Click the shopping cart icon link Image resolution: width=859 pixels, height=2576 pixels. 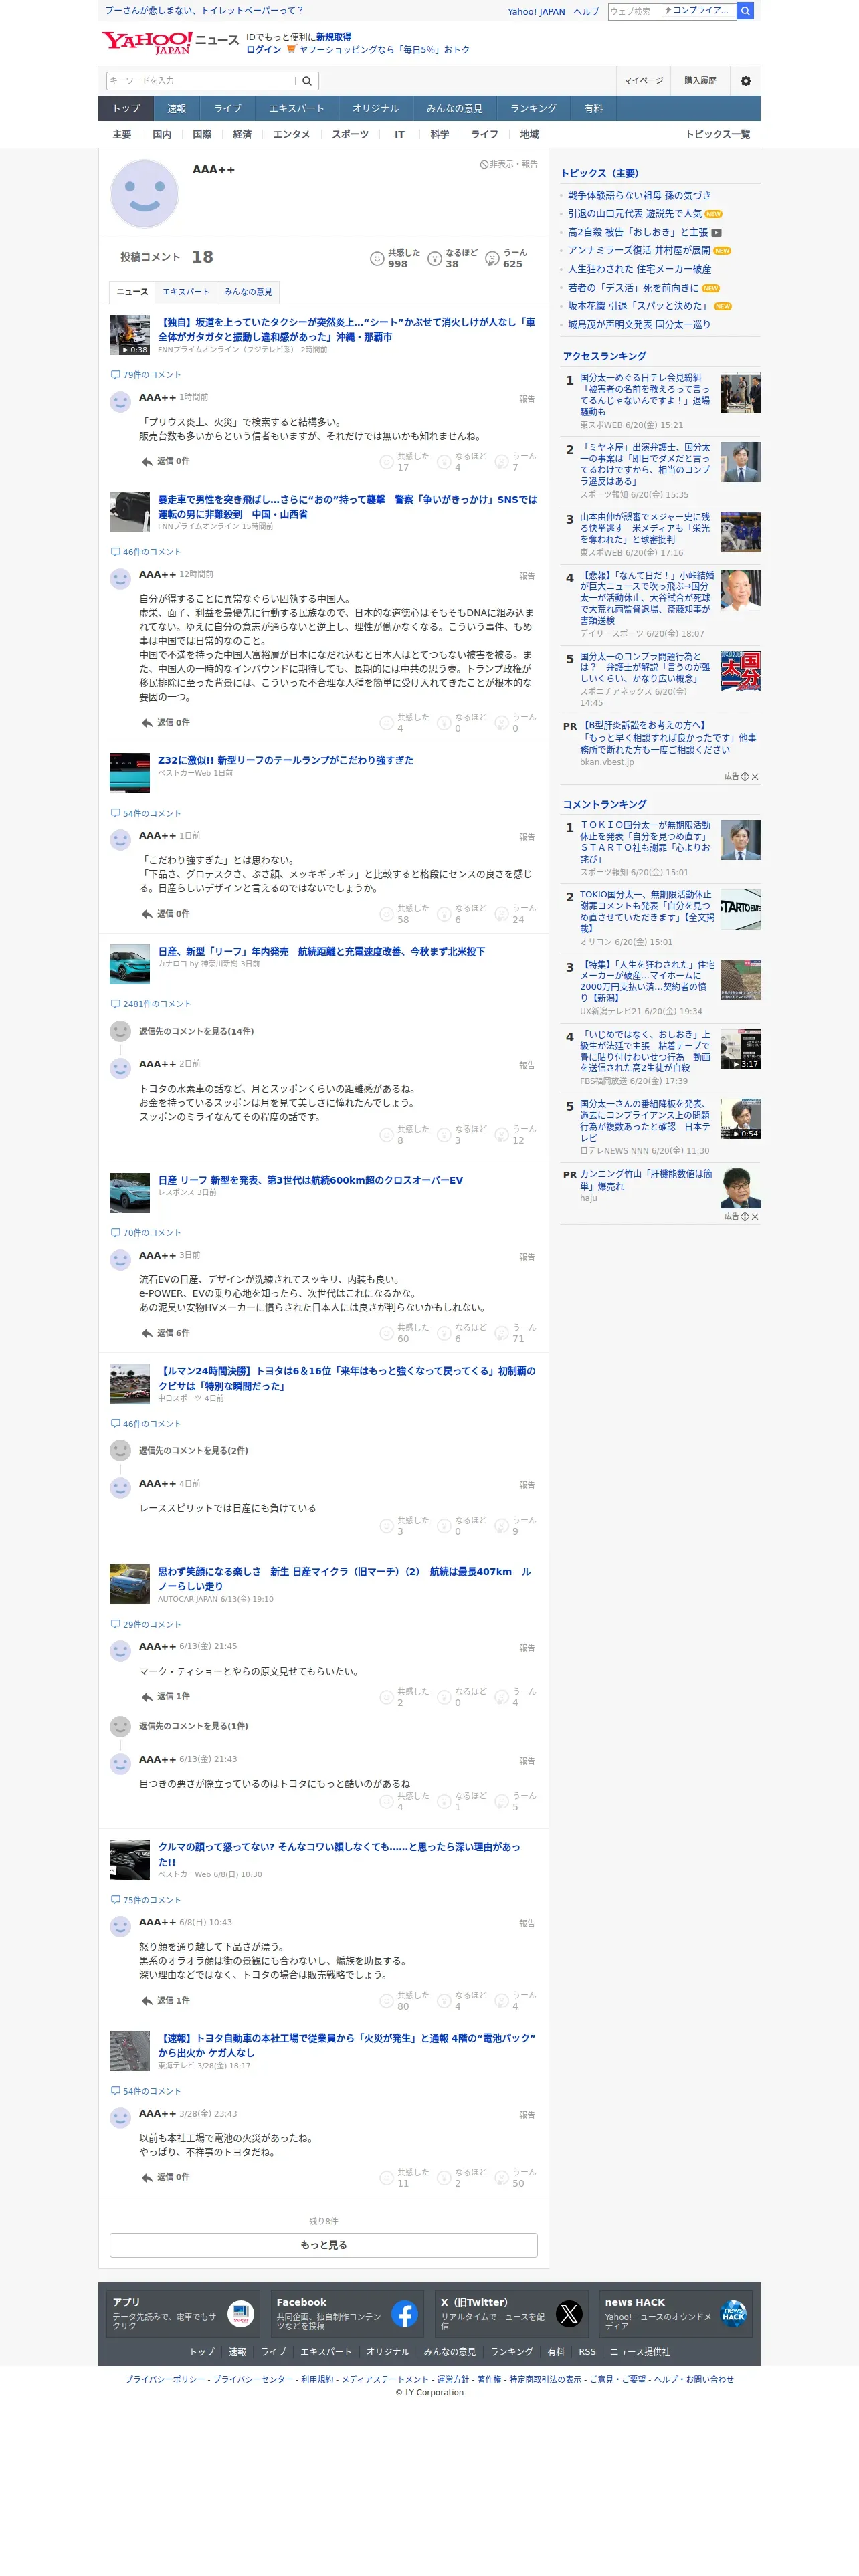click(x=291, y=50)
